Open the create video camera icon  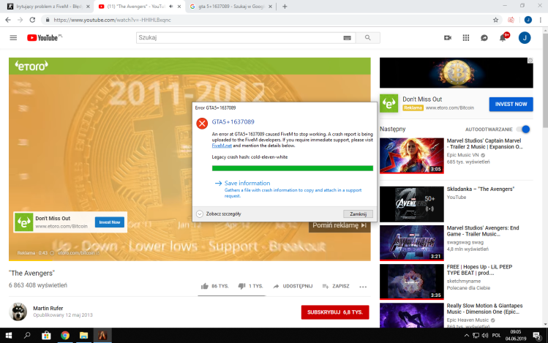448,38
